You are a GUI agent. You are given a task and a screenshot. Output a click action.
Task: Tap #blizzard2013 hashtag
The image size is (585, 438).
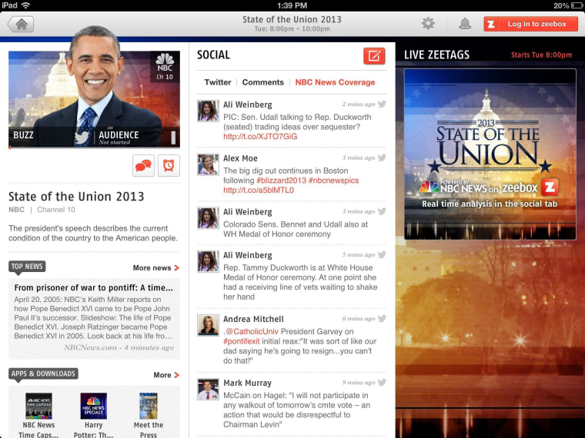tap(281, 181)
